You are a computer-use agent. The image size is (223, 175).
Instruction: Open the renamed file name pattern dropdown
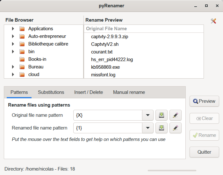(147, 128)
